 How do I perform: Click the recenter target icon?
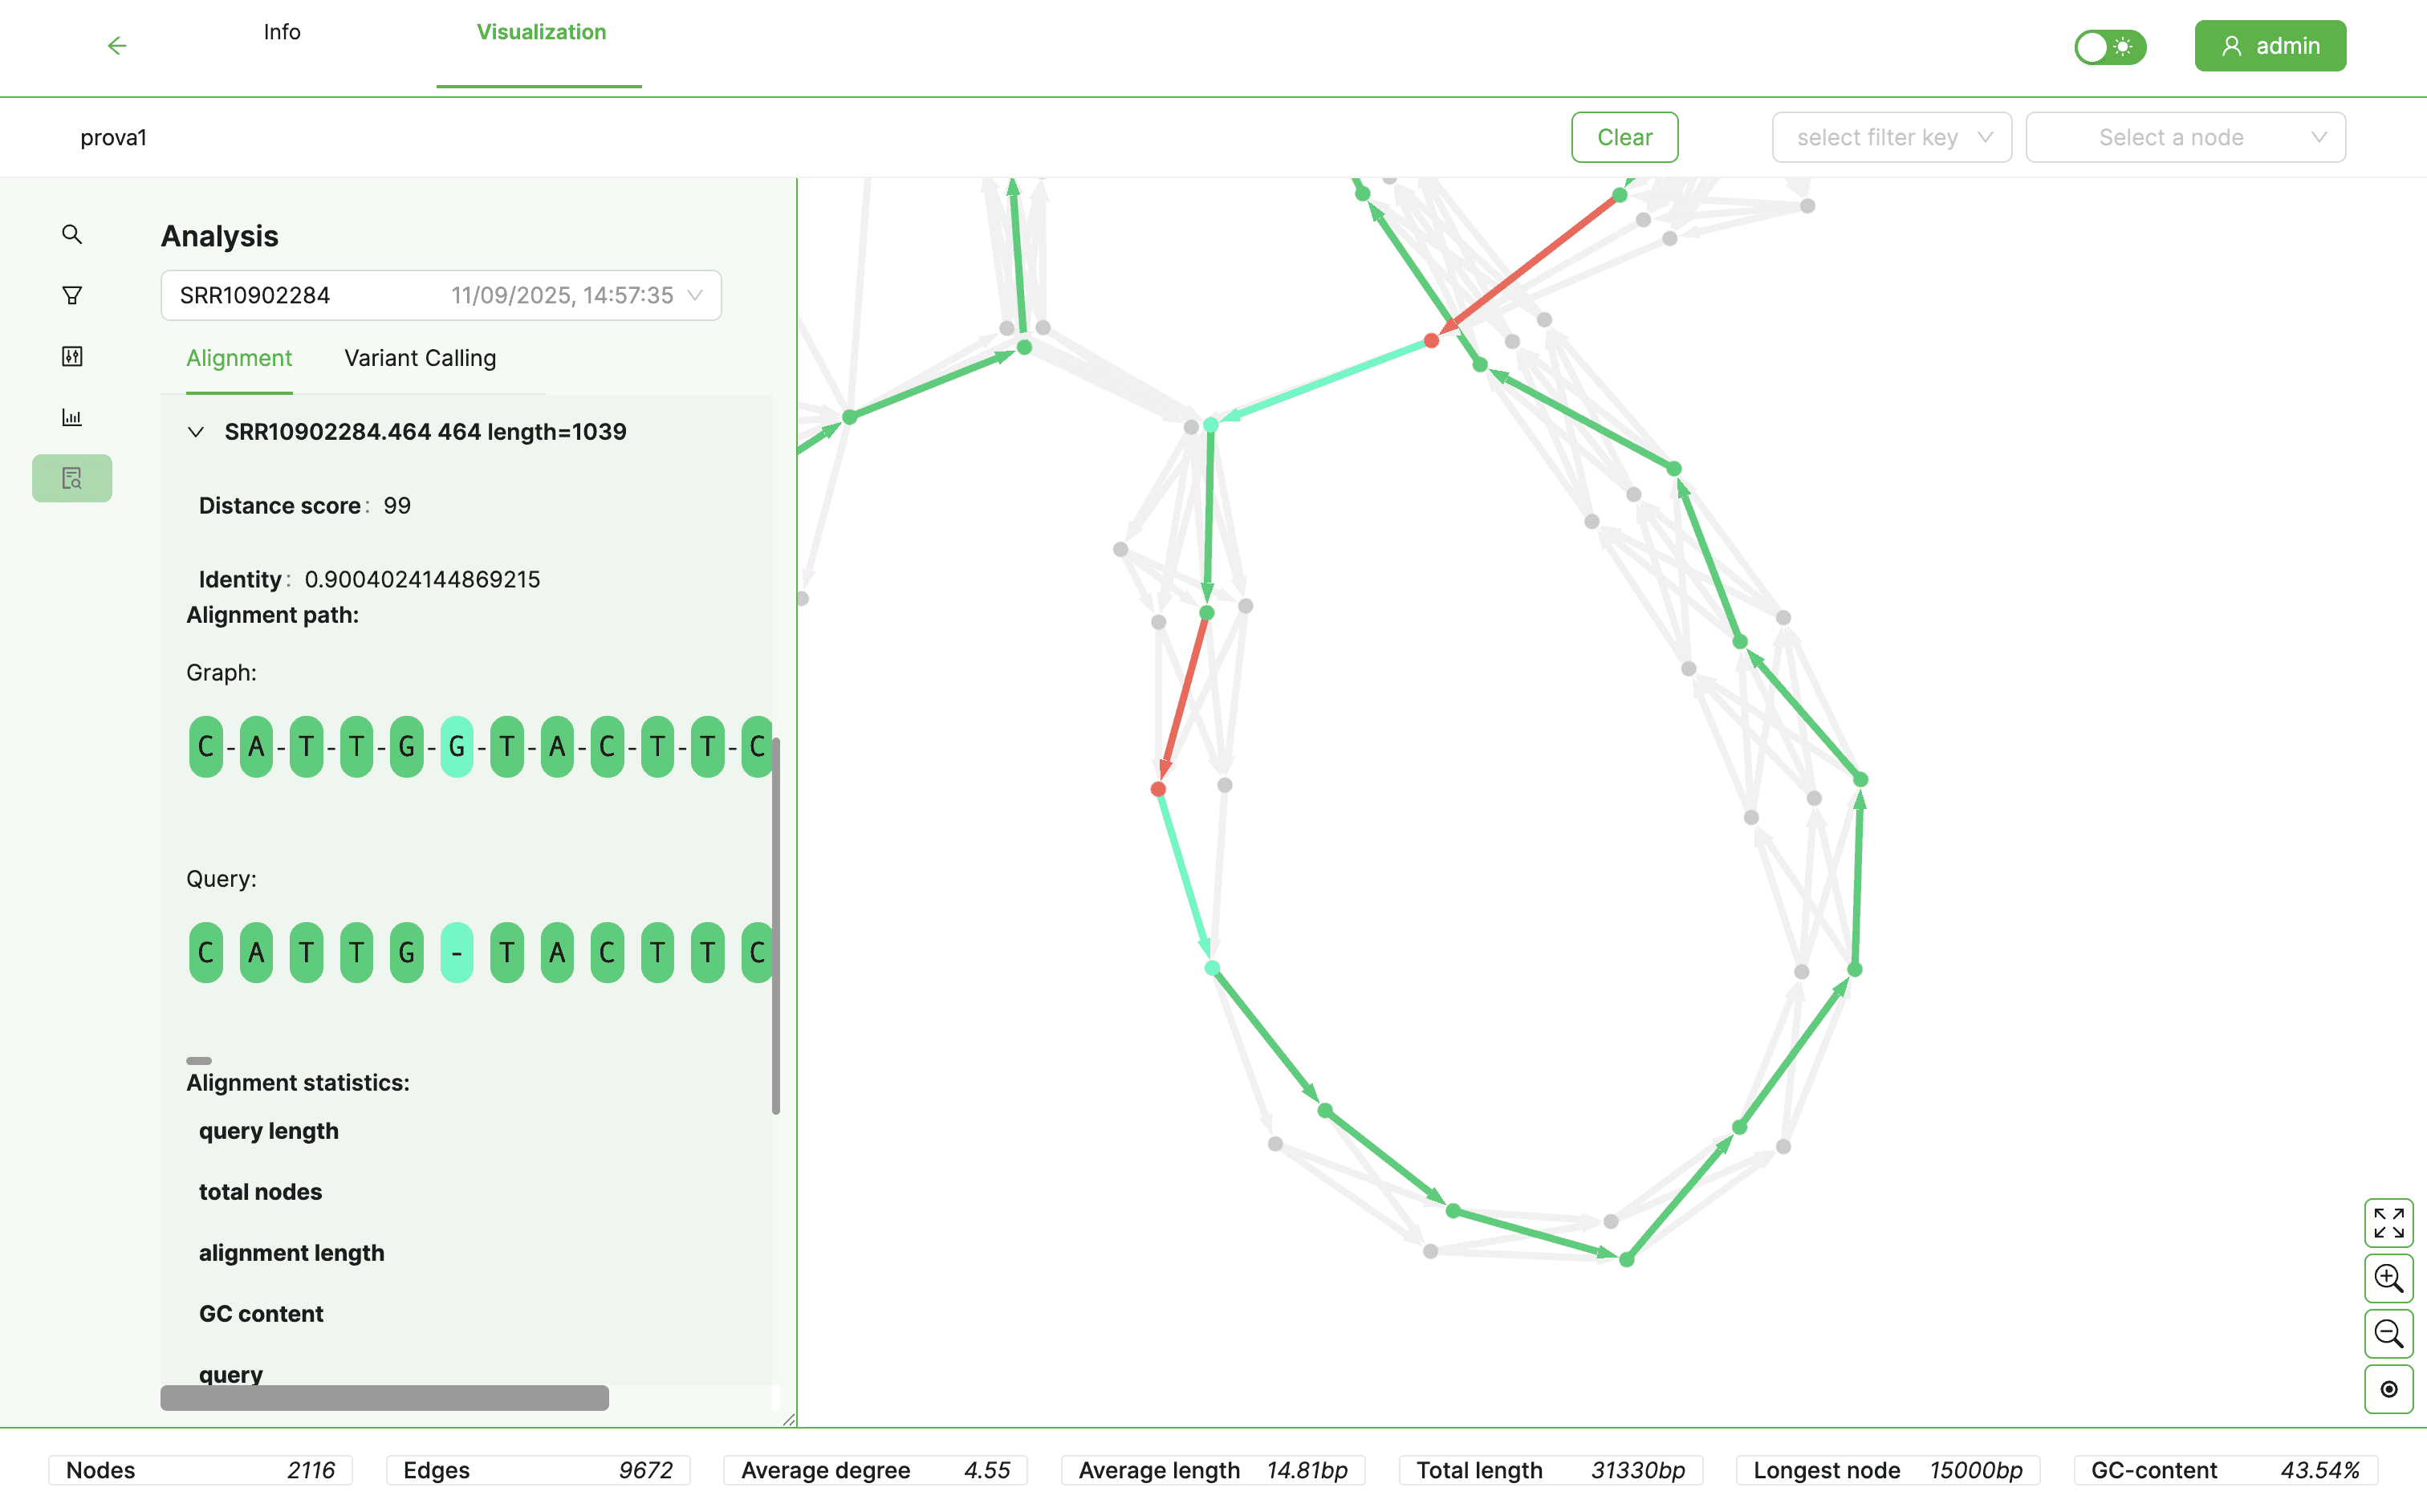2389,1389
